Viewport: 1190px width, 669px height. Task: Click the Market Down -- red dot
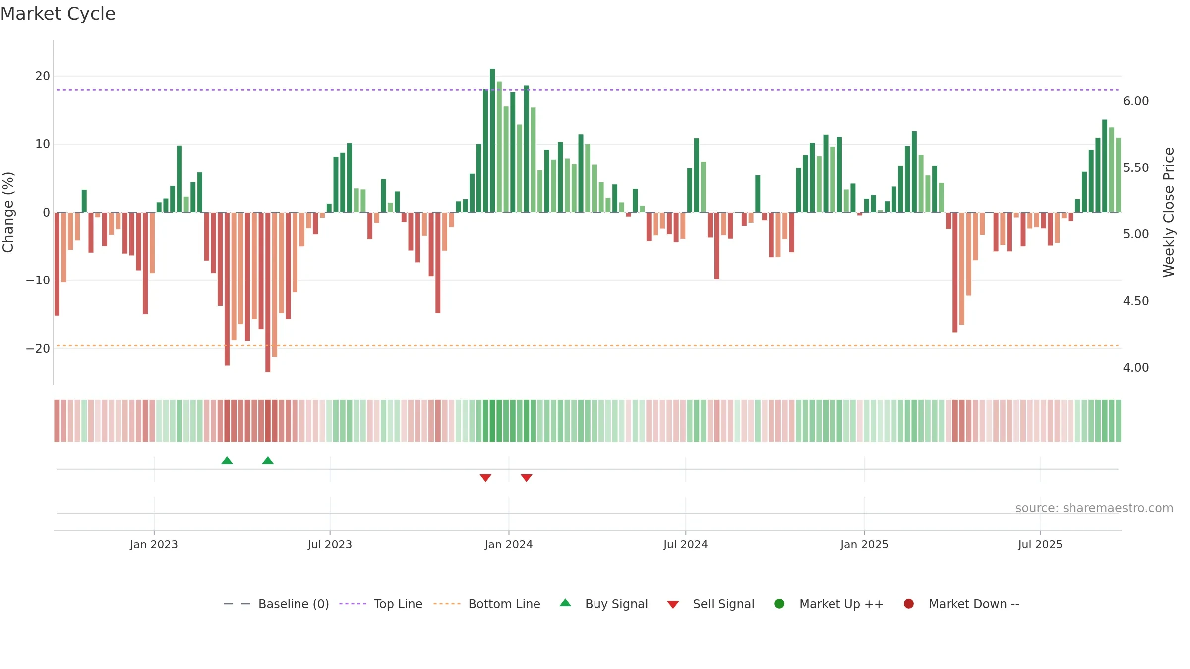pyautogui.click(x=909, y=604)
